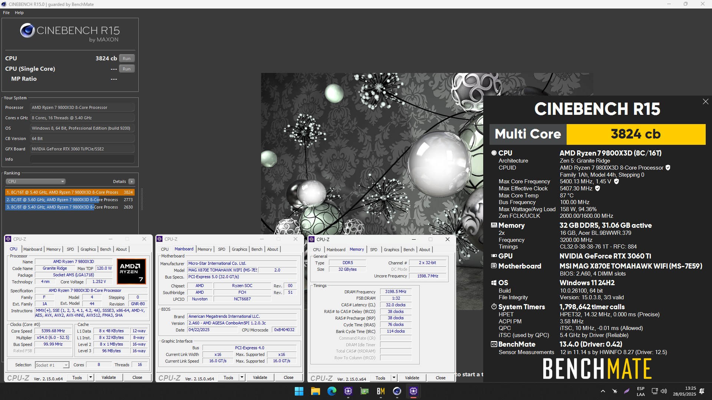Open the network status tray icon
712x400 pixels.
[x=655, y=391]
